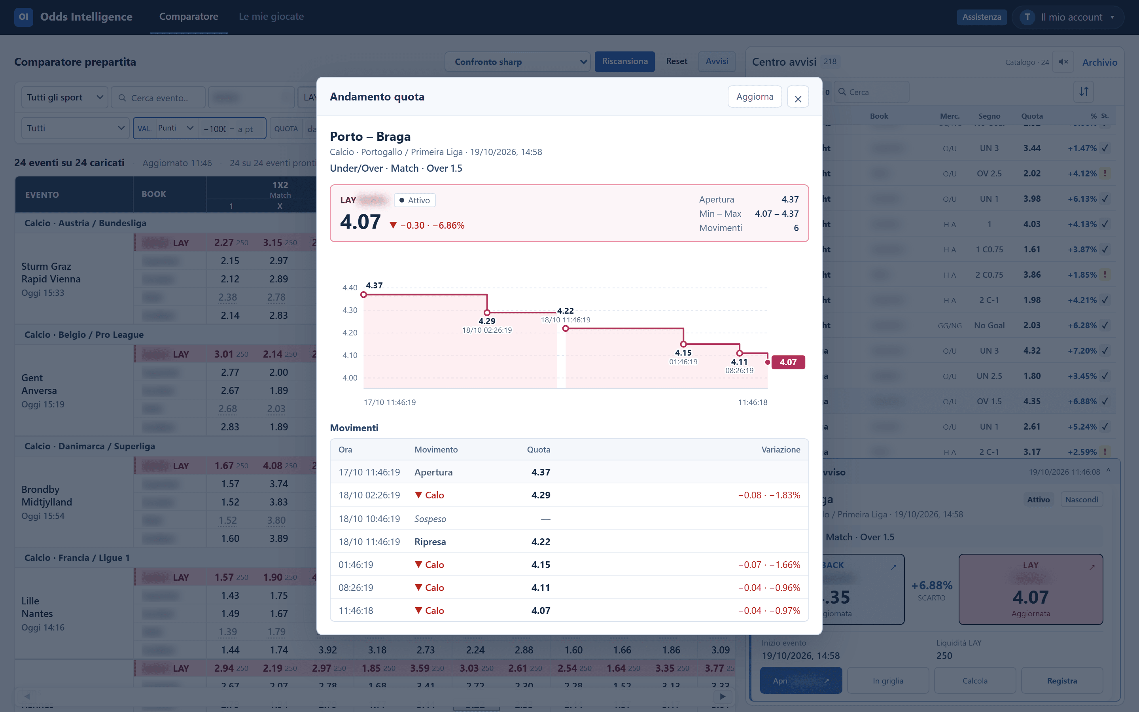Click the warning icon on 2 C-1 3.17 row

[x=1105, y=452]
